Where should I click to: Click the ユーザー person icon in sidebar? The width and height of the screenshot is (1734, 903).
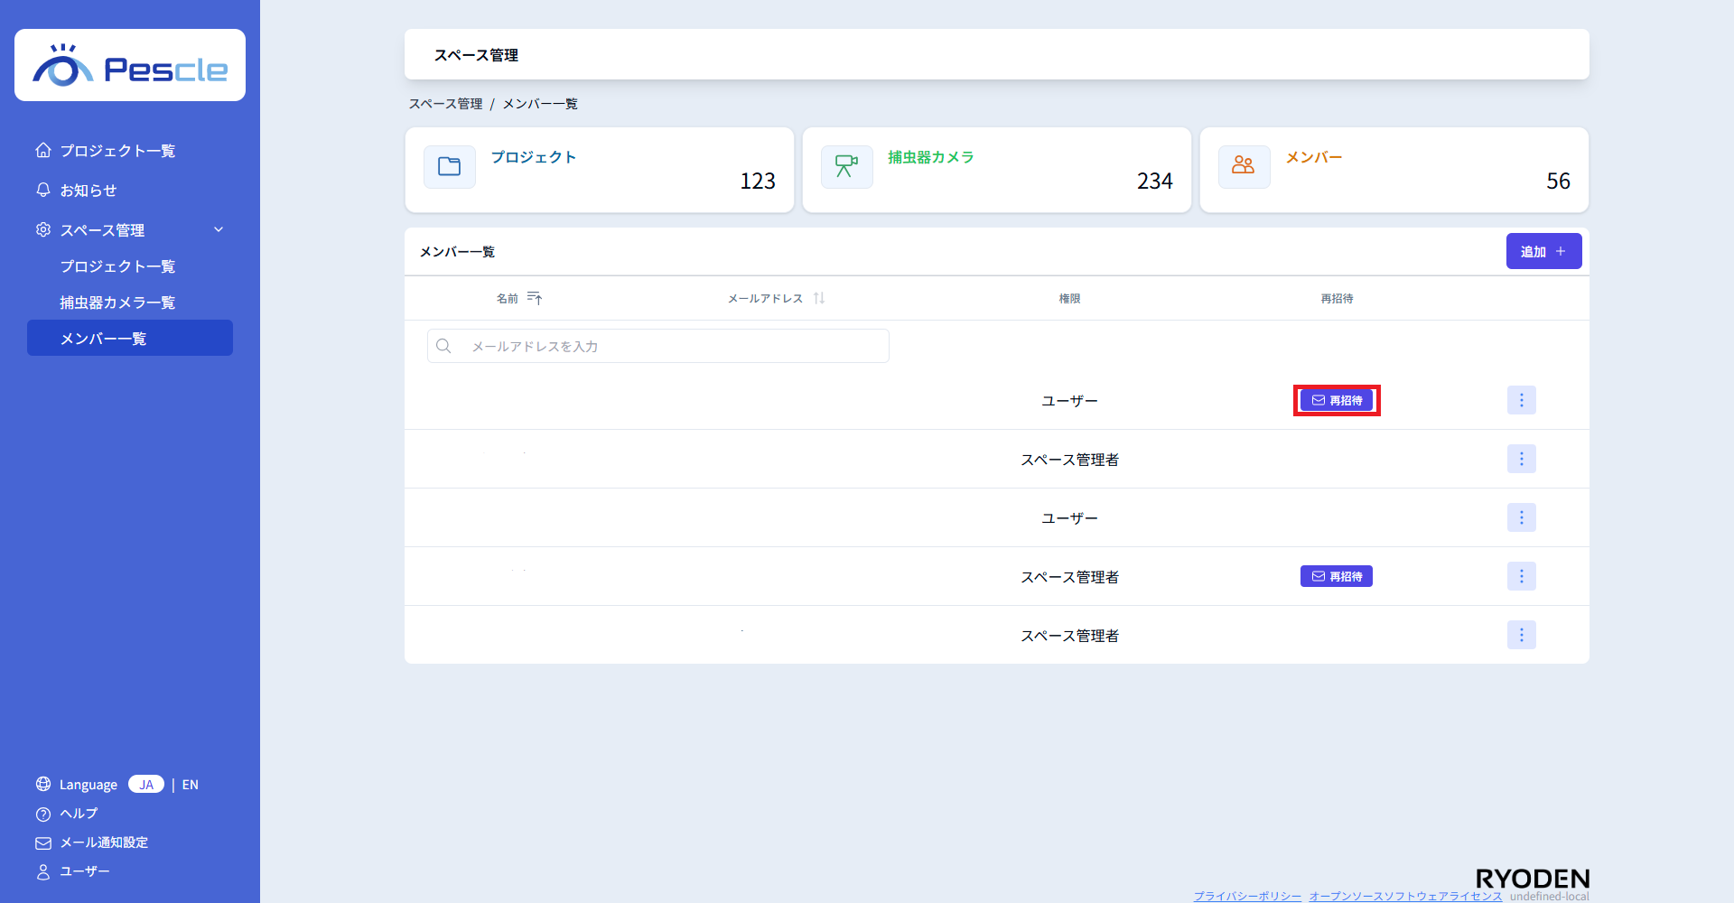pyautogui.click(x=43, y=871)
